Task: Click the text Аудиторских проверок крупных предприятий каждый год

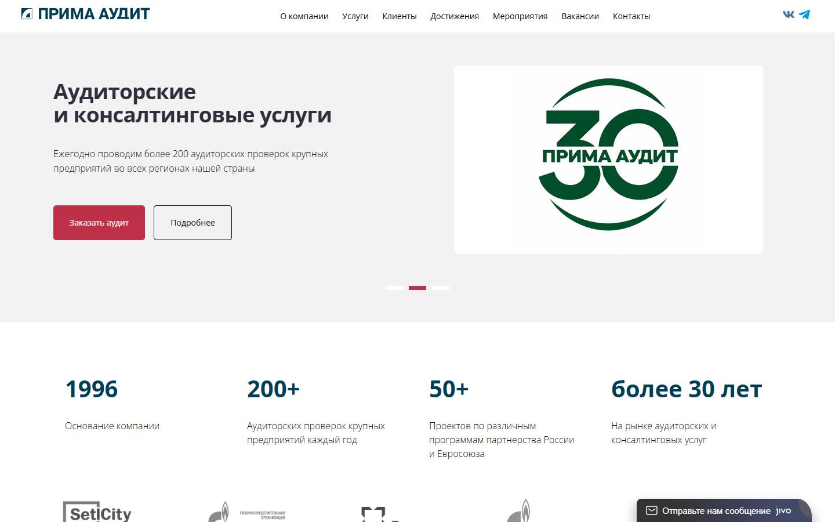Action: coord(316,433)
